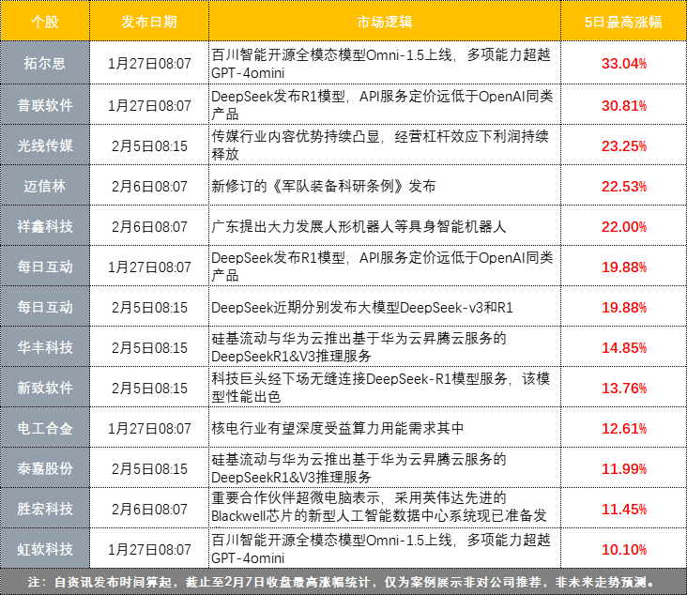Click 19.88% in the DeepSeek-v3和R1 row

[624, 307]
